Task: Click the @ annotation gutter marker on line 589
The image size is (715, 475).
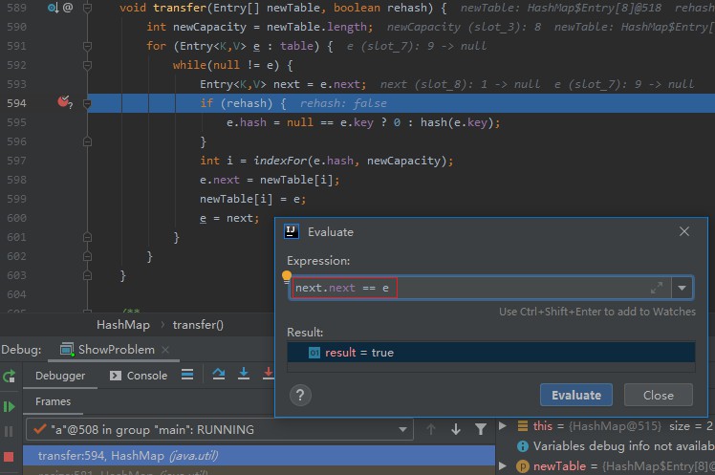Action: (68, 8)
